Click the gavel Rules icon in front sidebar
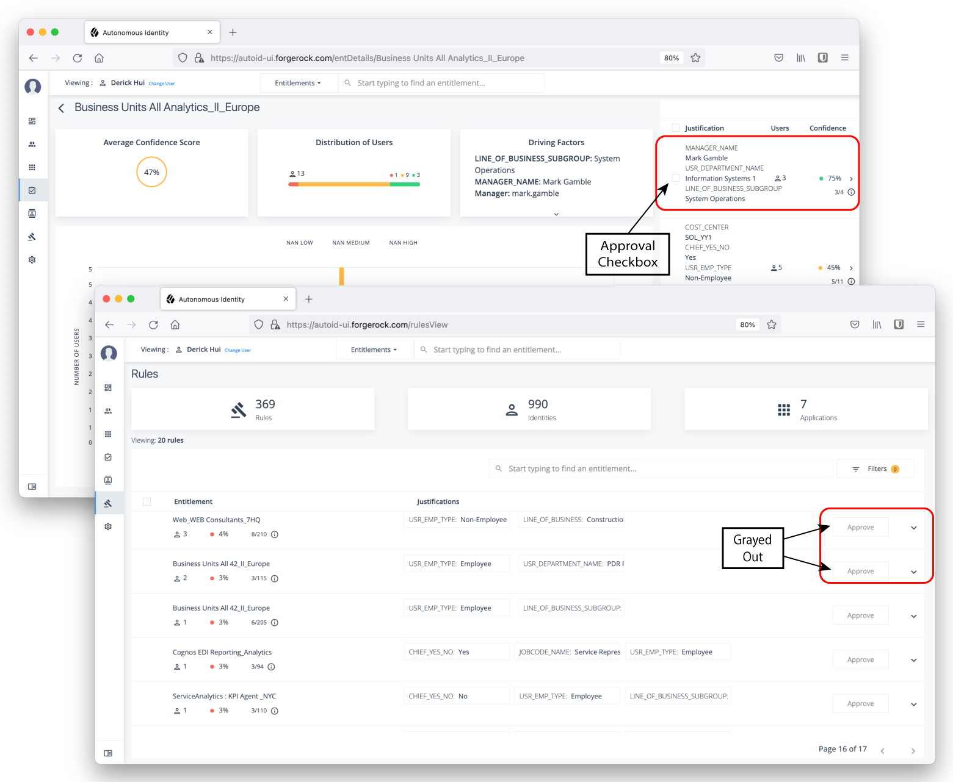 [x=108, y=503]
